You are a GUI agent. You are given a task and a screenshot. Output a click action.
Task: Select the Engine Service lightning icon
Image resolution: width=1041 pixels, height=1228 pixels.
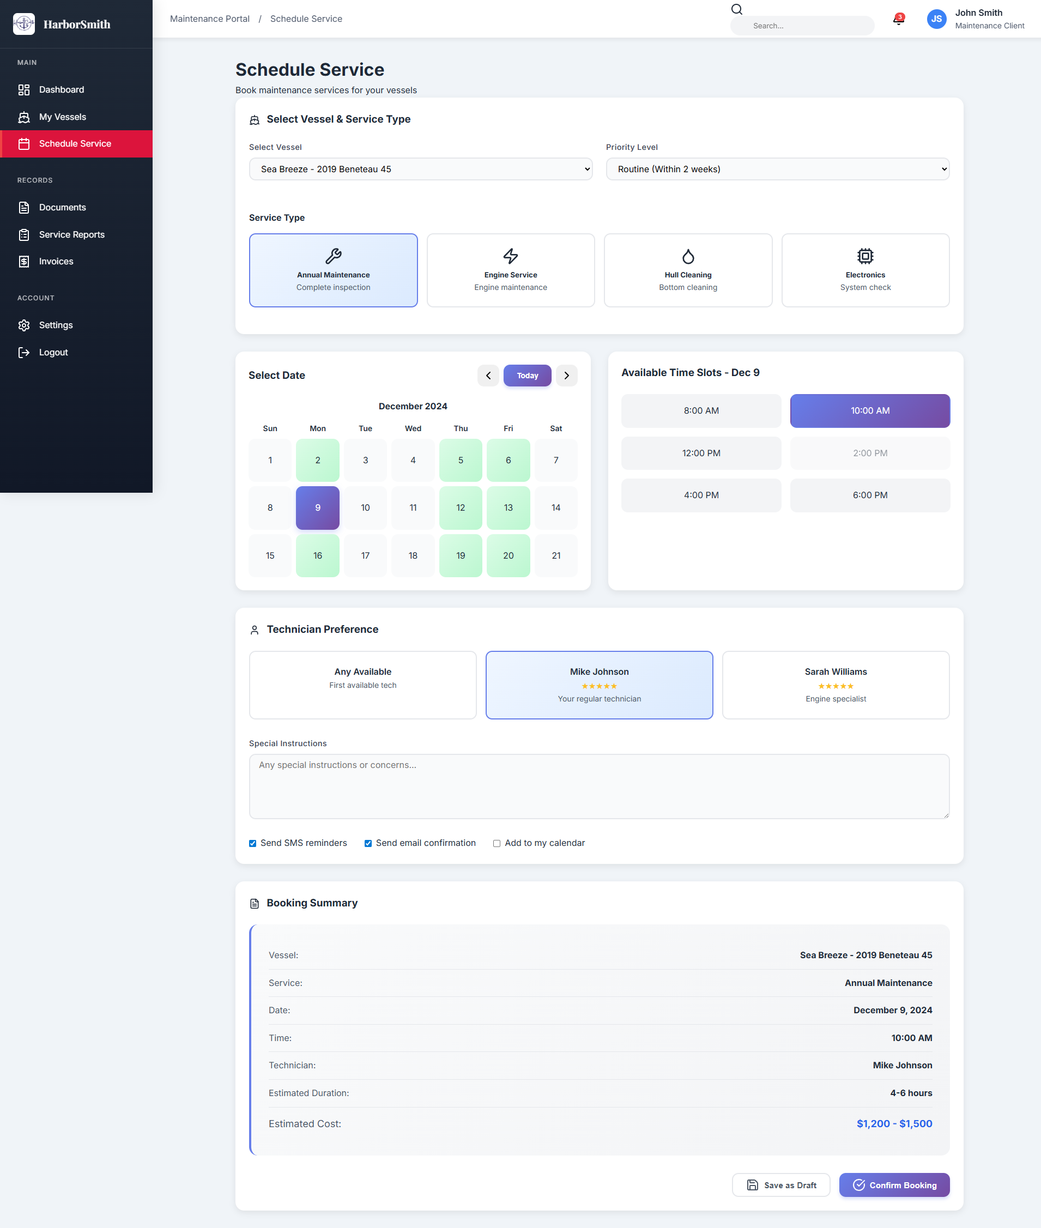511,256
